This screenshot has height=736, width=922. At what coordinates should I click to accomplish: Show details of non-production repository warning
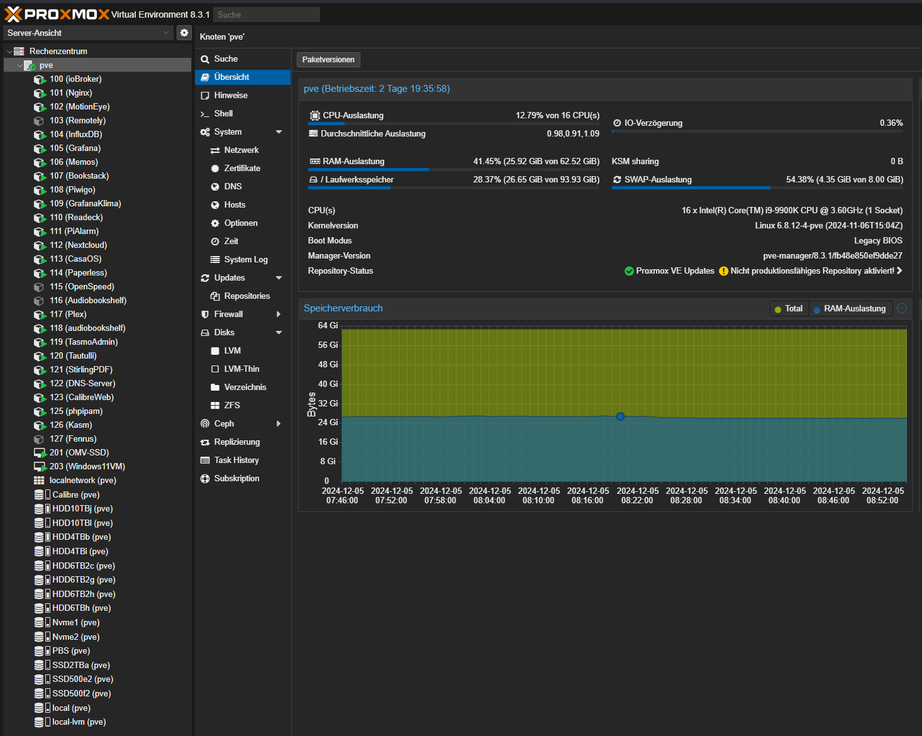[x=899, y=270]
